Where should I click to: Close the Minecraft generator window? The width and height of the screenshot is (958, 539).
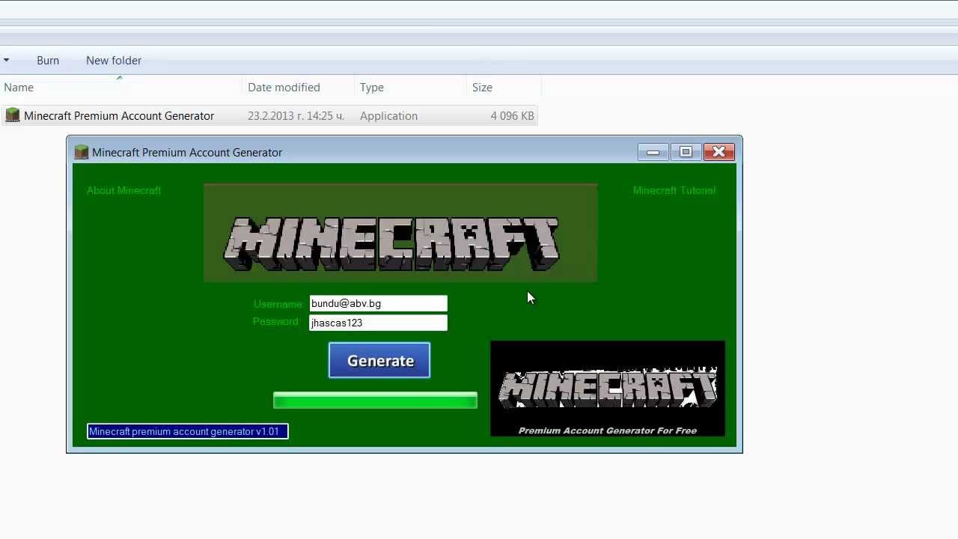tap(718, 152)
